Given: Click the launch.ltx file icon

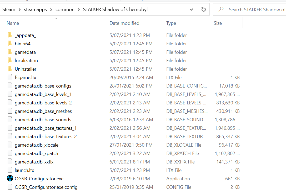Looking at the screenshot, I should coord(10,170).
